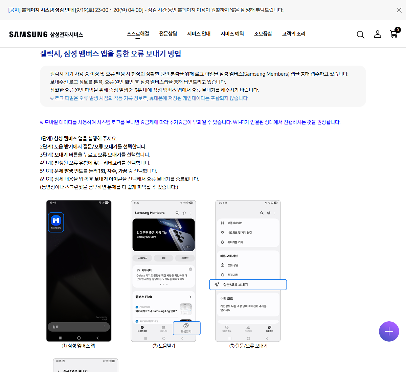
Task: Dismiss the notice banner with X
Action: click(399, 10)
